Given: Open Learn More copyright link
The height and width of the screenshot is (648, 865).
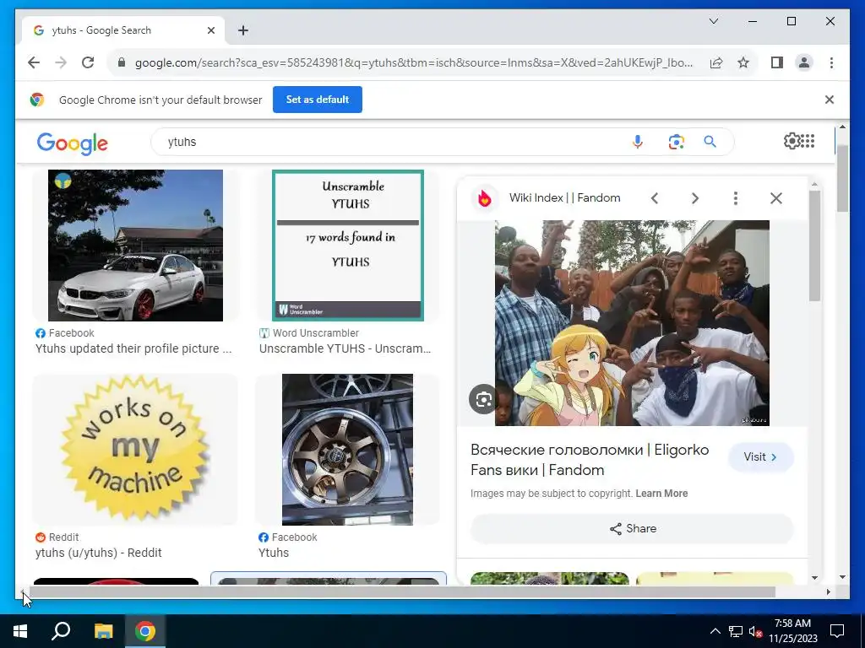Looking at the screenshot, I should (x=661, y=494).
